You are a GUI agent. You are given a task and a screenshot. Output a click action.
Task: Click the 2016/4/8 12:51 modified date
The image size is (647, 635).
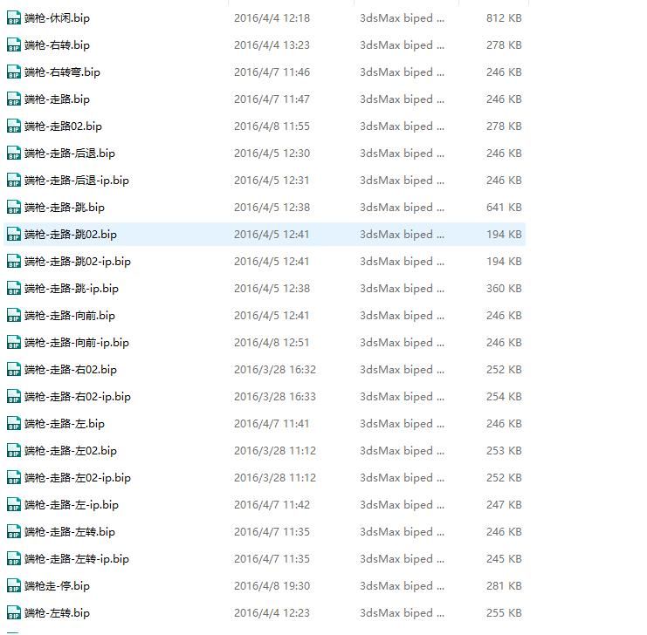(272, 343)
